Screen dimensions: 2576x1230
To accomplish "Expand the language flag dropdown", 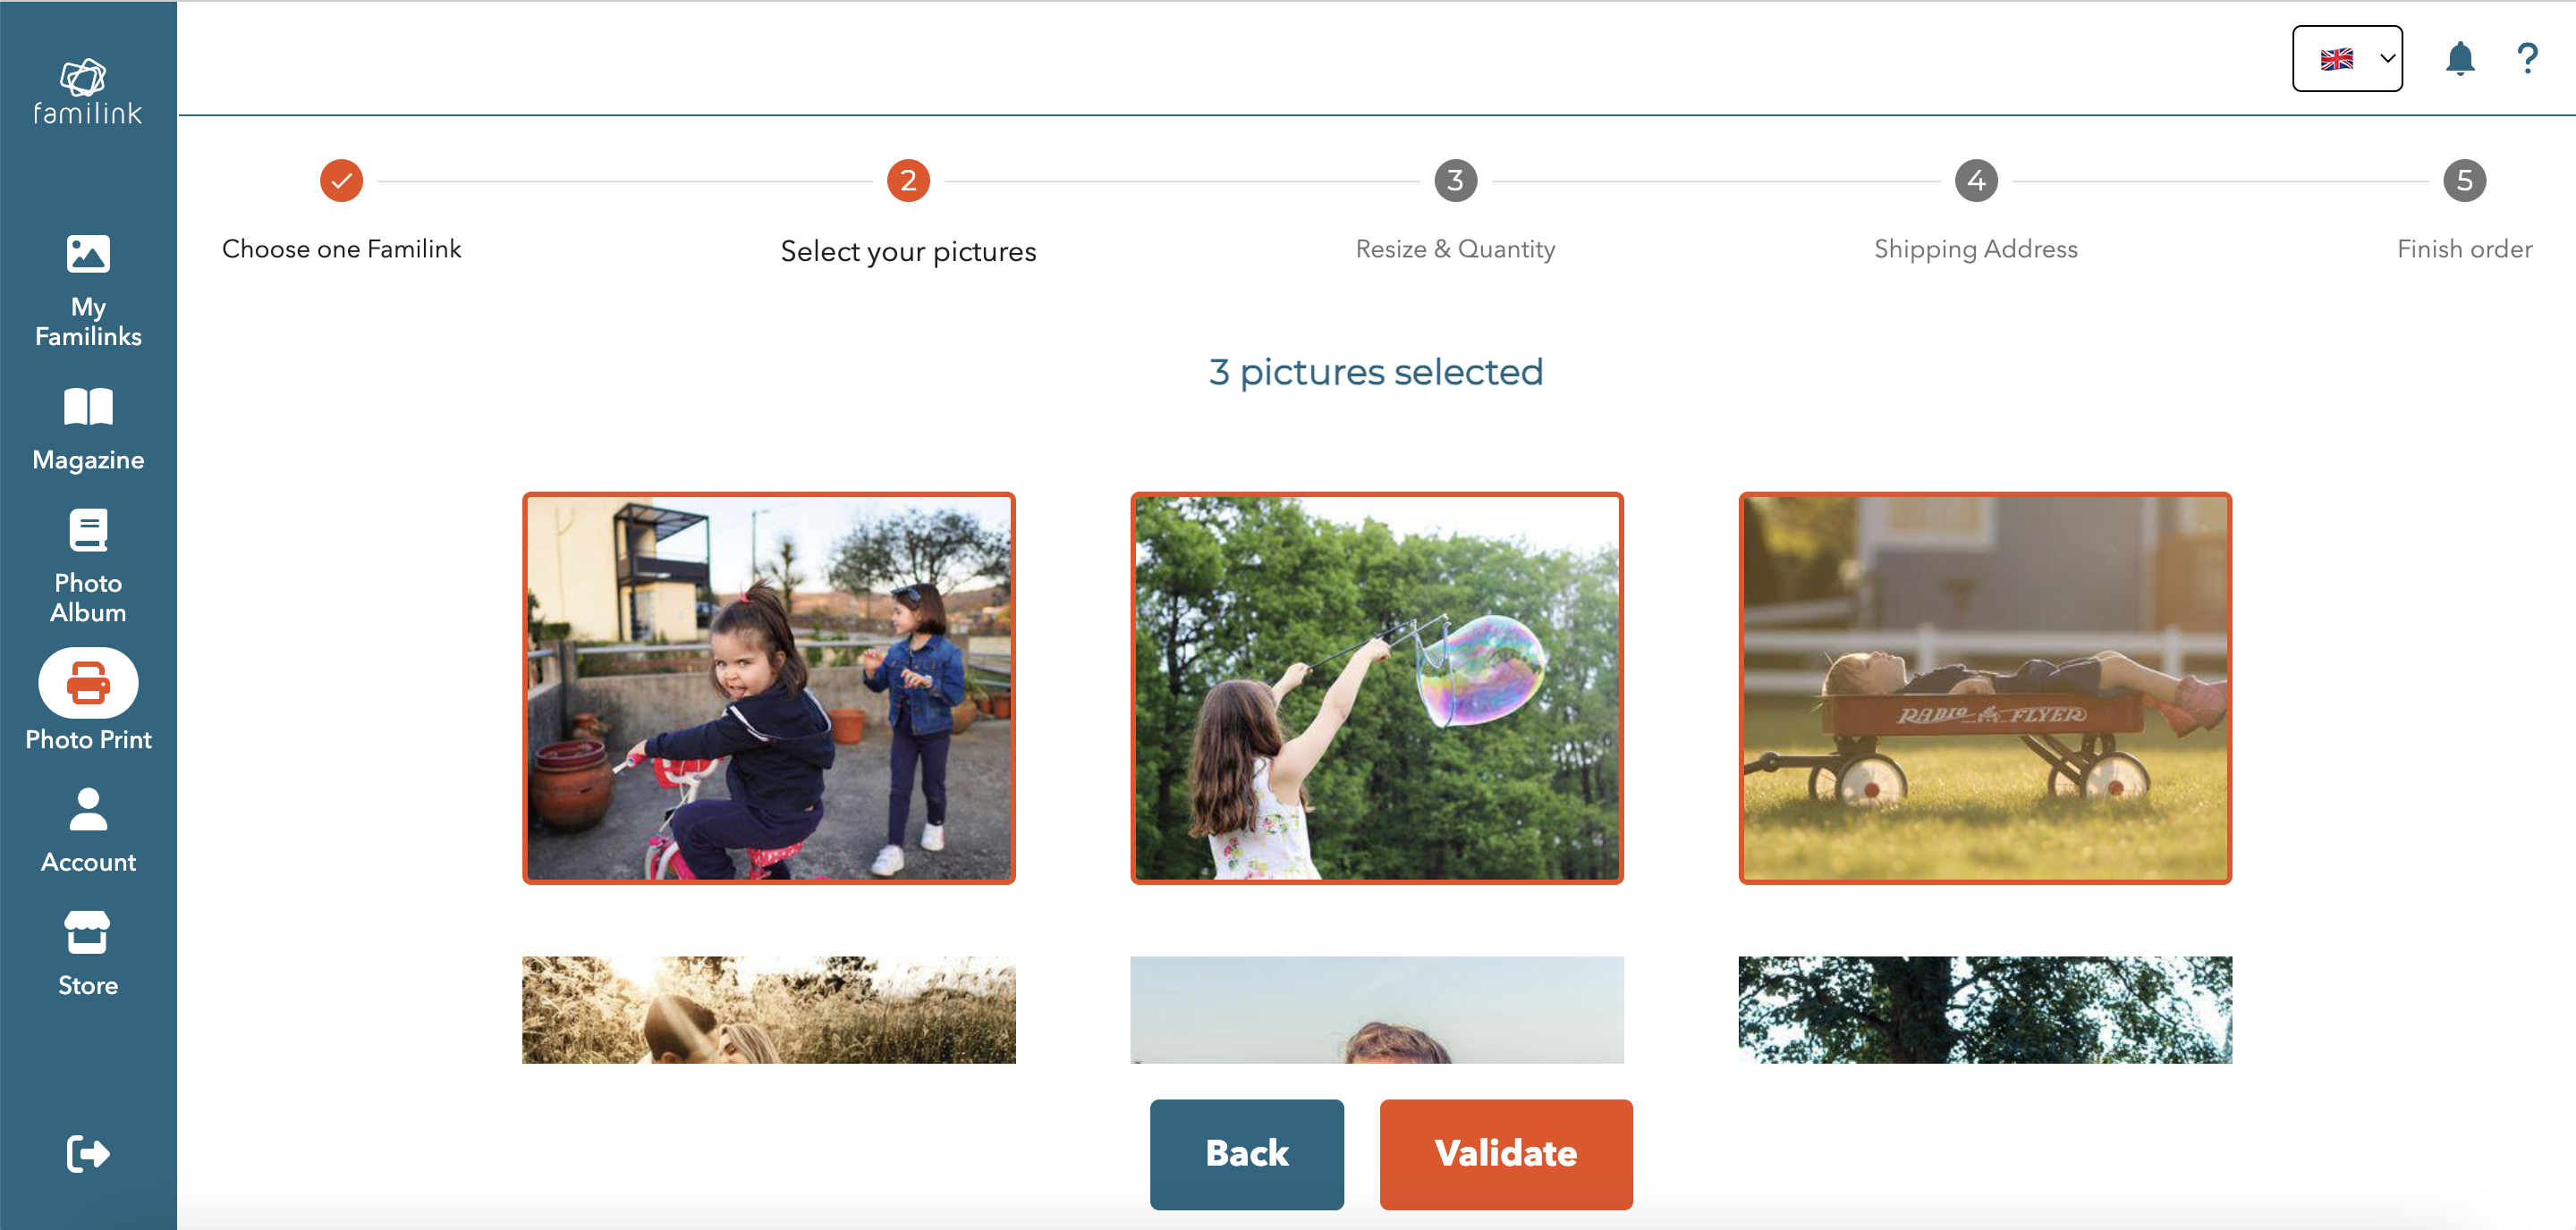I will (2346, 59).
